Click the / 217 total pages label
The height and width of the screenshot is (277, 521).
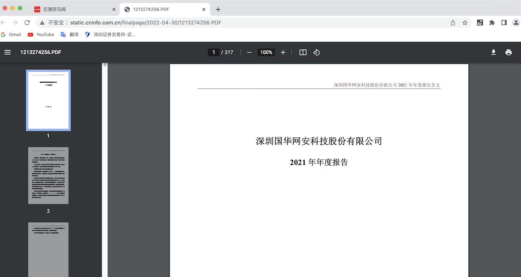(227, 52)
